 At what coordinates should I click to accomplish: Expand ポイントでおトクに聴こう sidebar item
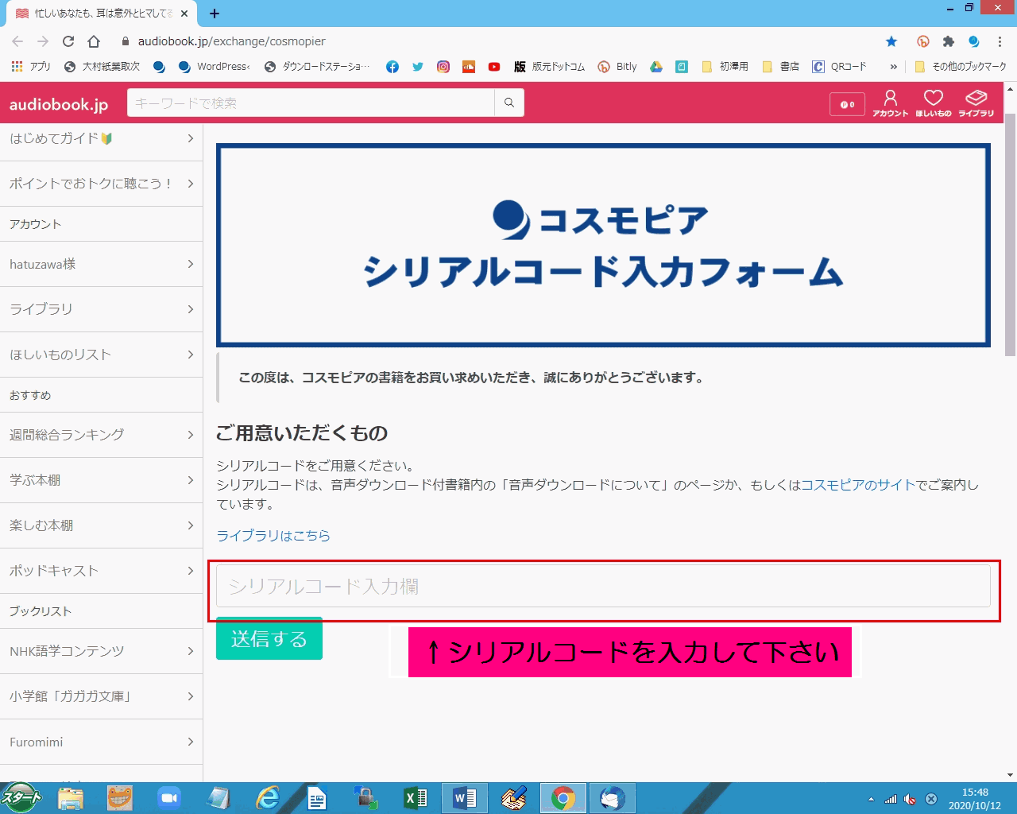pyautogui.click(x=101, y=184)
